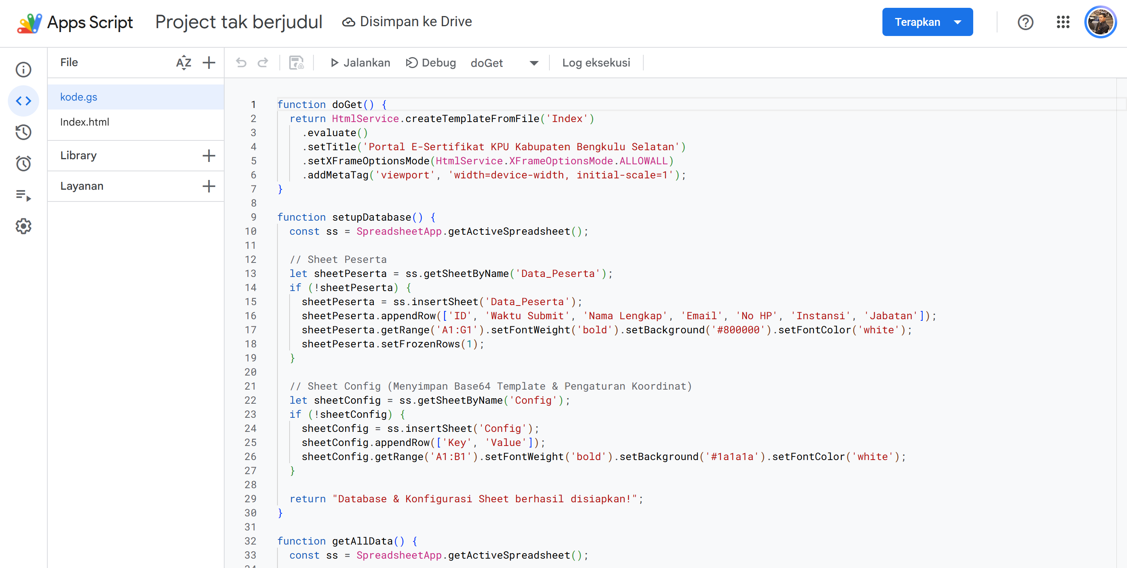
Task: Open Index.html file
Action: click(136, 122)
